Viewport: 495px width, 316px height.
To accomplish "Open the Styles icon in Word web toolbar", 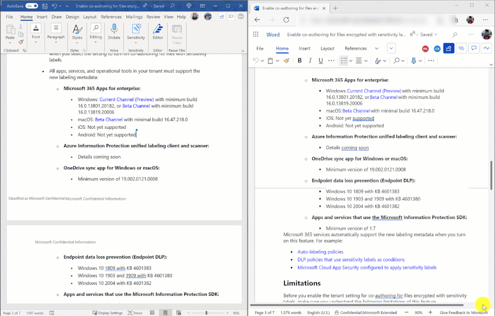I will pyautogui.click(x=378, y=60).
